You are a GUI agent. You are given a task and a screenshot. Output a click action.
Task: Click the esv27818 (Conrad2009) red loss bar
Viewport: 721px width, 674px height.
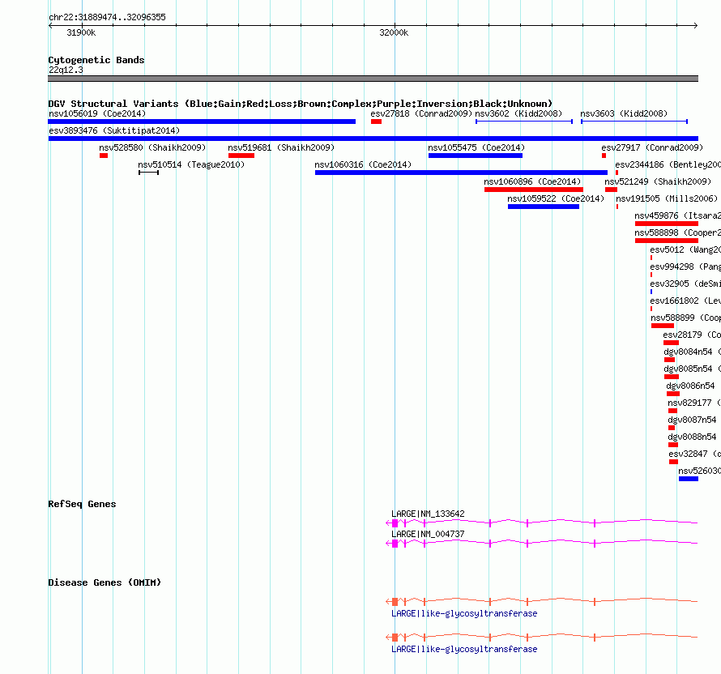pyautogui.click(x=376, y=122)
